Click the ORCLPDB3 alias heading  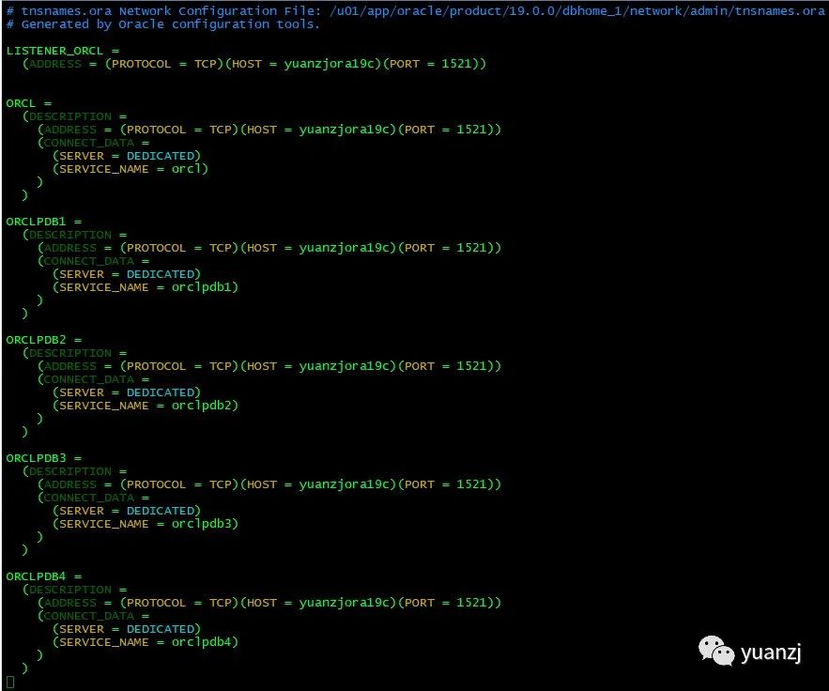pyautogui.click(x=36, y=458)
